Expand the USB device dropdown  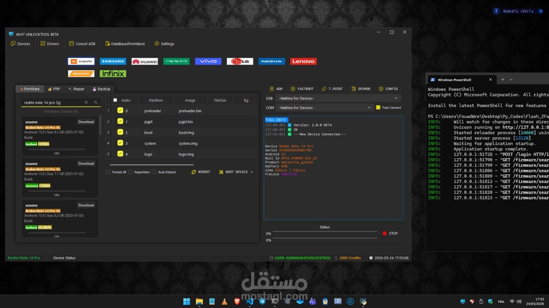[x=338, y=99]
